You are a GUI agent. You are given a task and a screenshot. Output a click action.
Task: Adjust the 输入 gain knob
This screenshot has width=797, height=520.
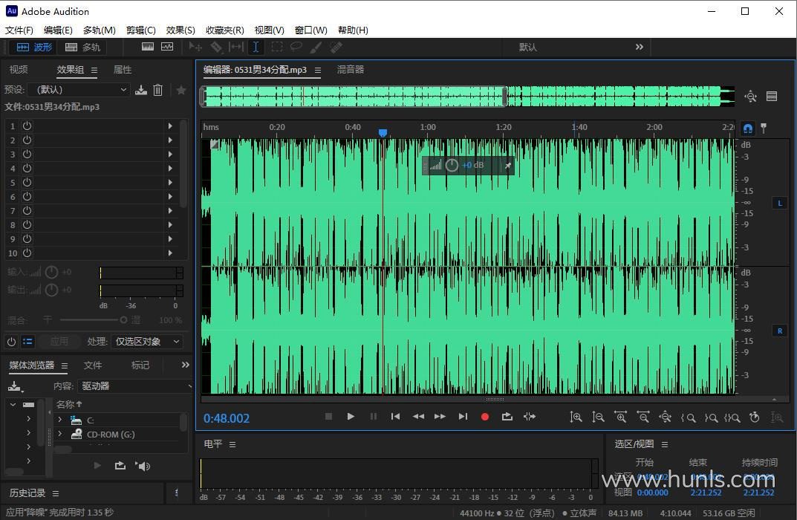tap(52, 273)
